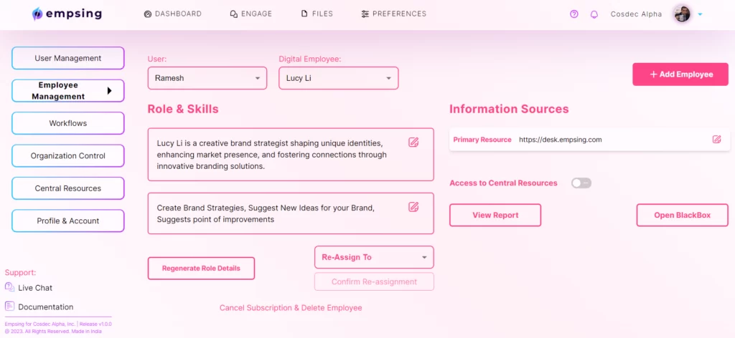Select Employee Management in sidebar
The width and height of the screenshot is (735, 338).
[68, 91]
